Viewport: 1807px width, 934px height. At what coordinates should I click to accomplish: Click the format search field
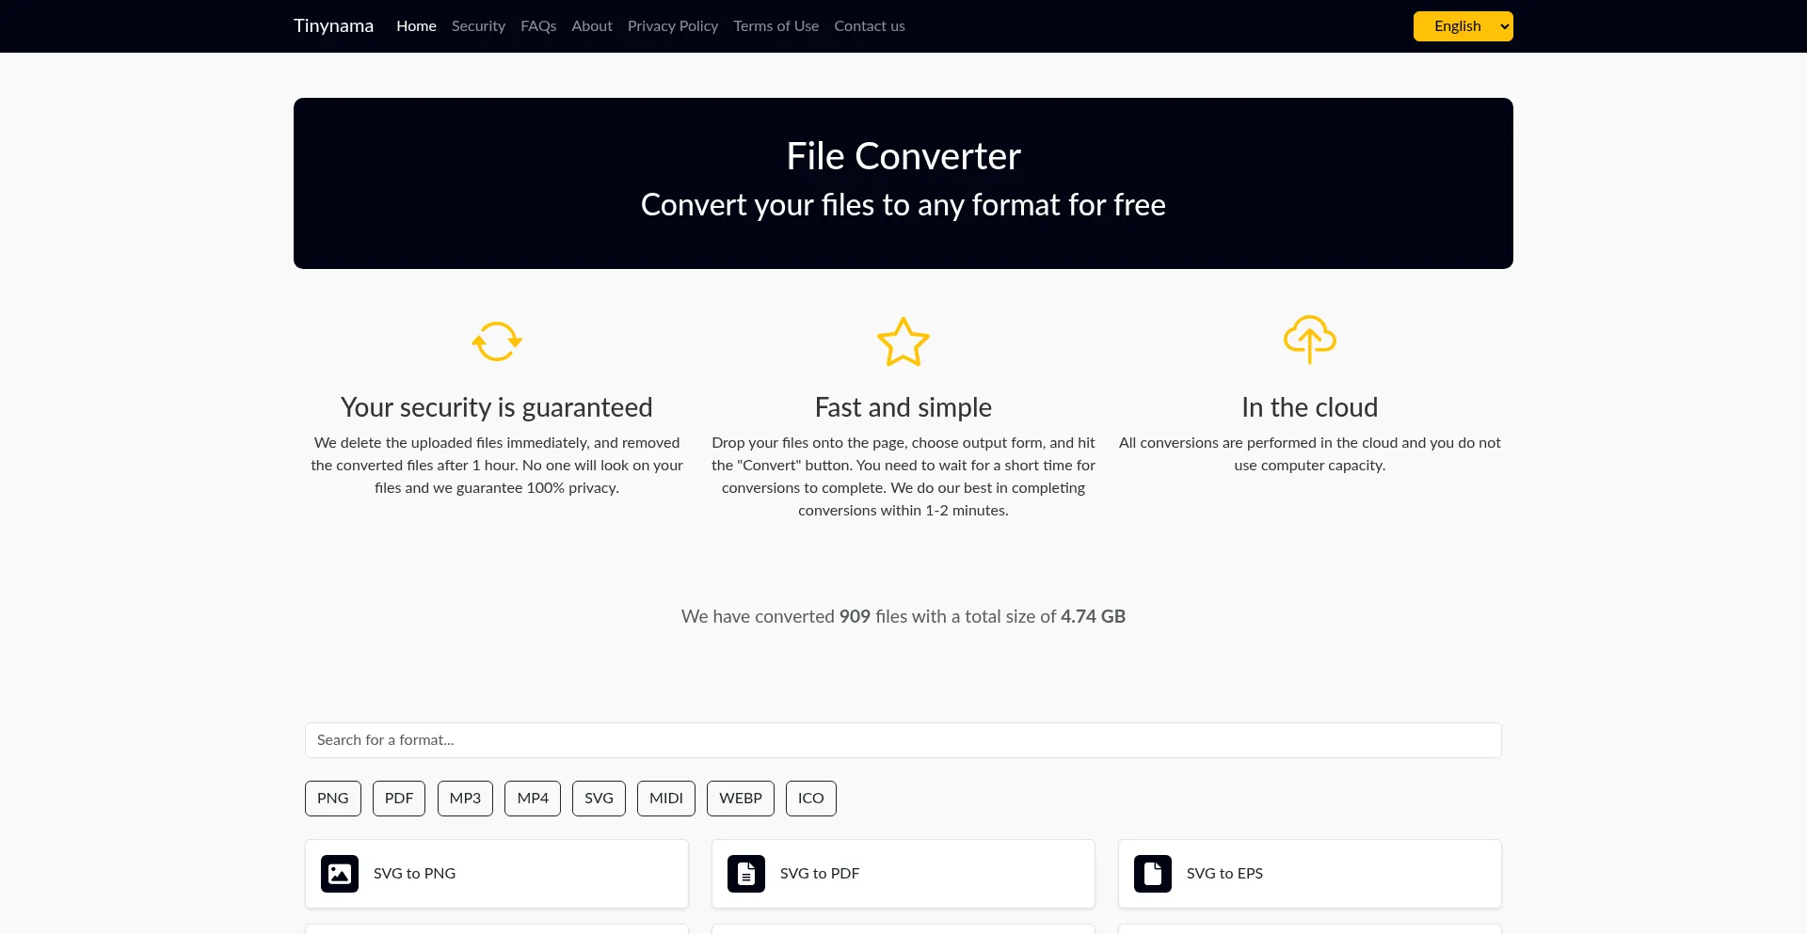tap(903, 740)
